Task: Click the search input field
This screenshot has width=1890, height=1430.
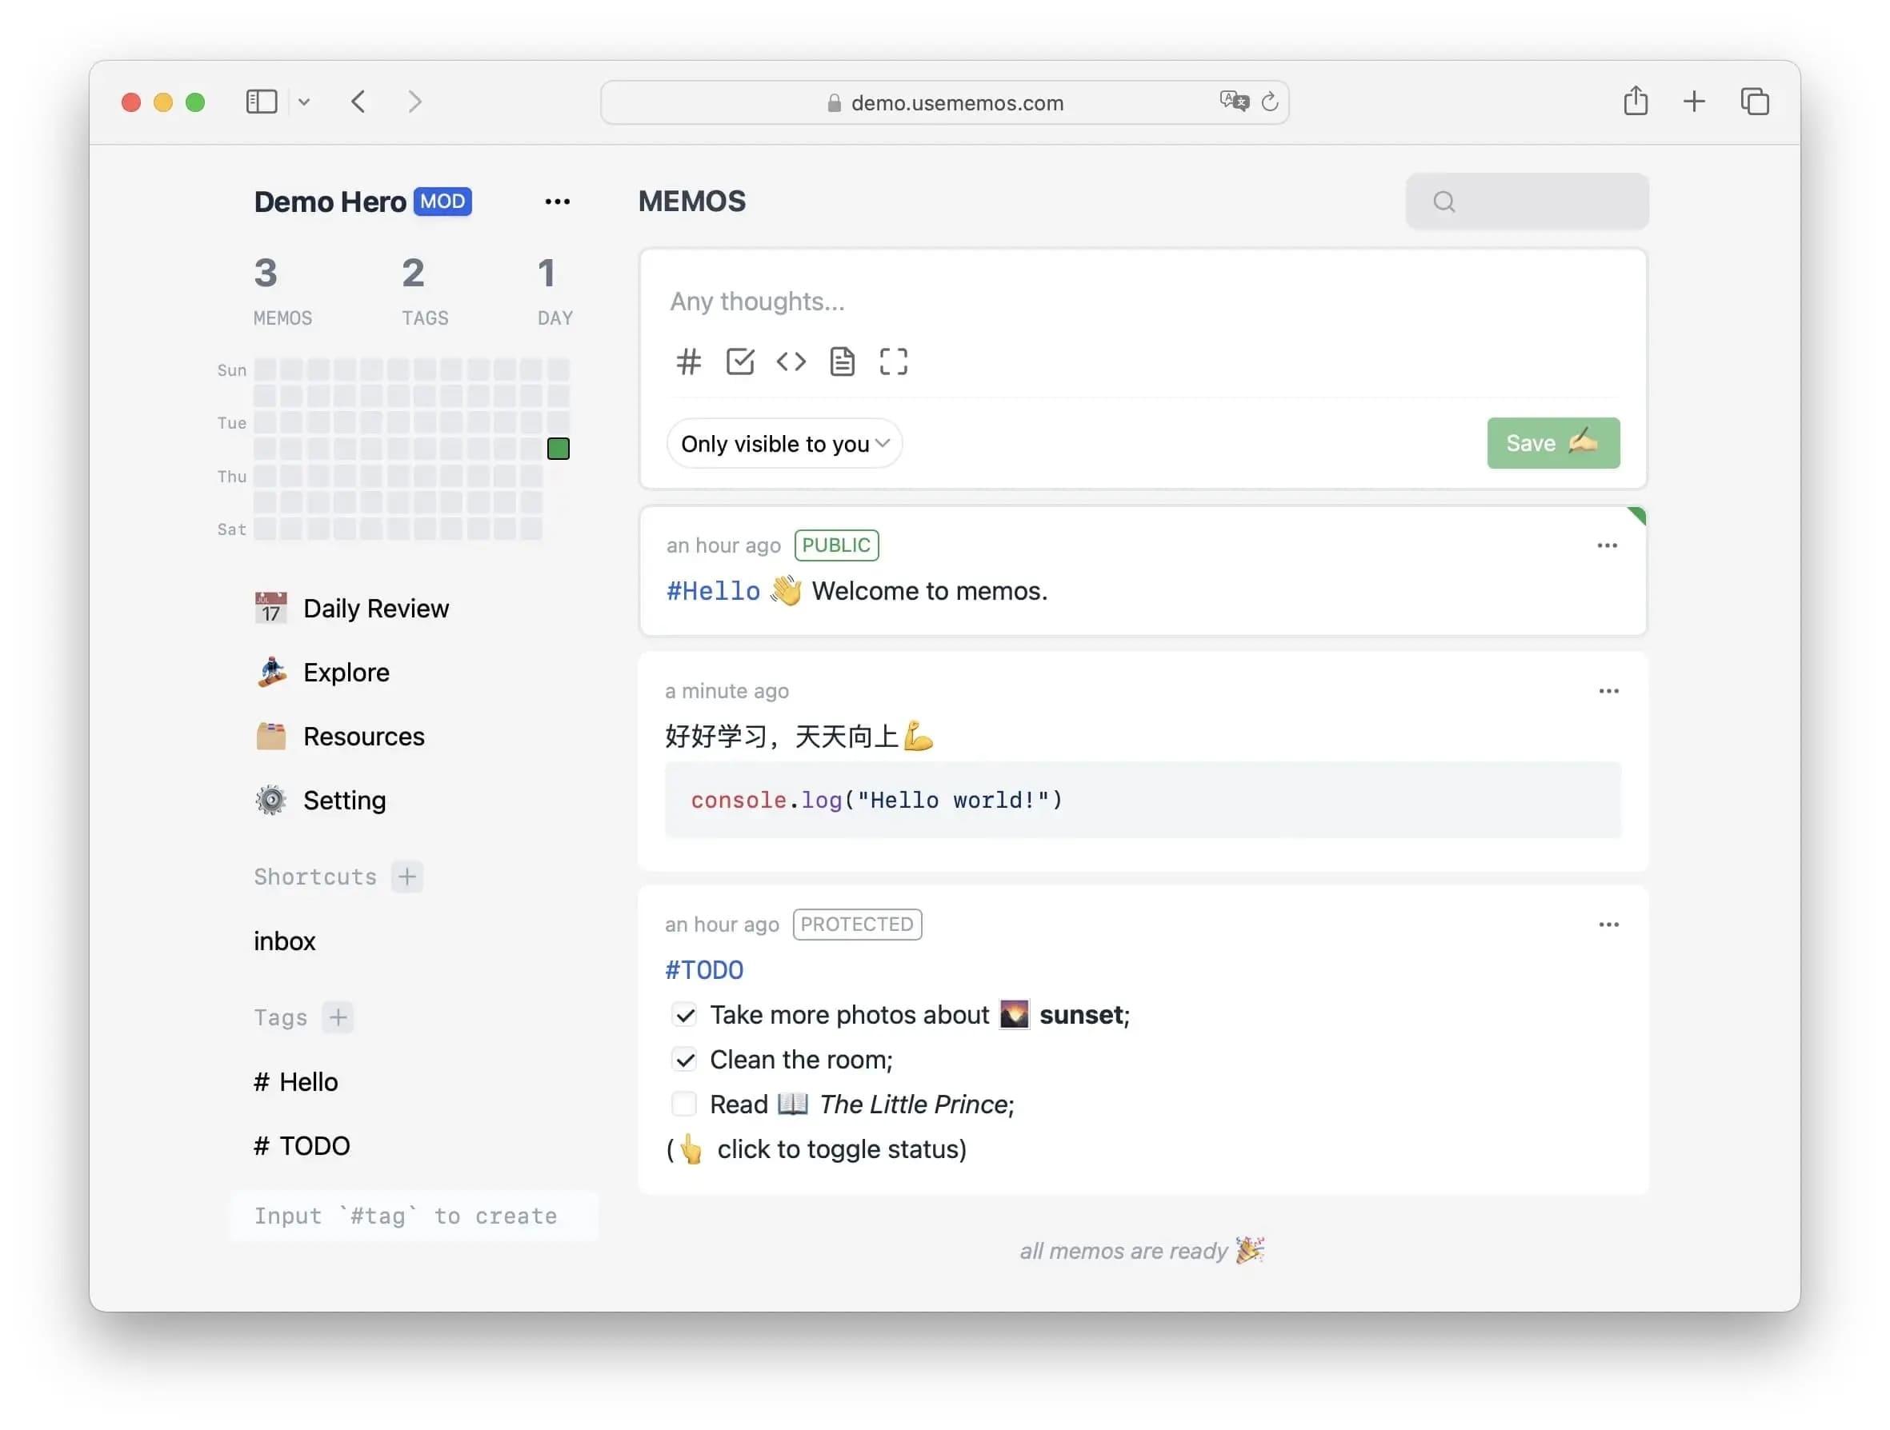Action: [x=1527, y=200]
